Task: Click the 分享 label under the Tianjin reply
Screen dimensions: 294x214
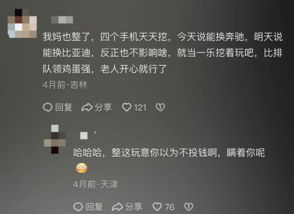Action: tap(134, 207)
